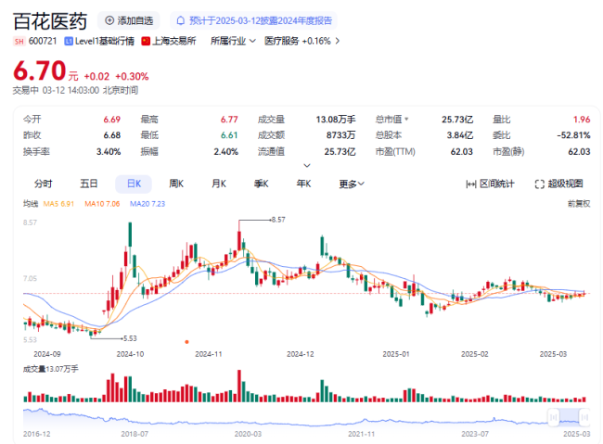Click the 成交量 13.08万手 value
603x444 pixels.
[336, 120]
